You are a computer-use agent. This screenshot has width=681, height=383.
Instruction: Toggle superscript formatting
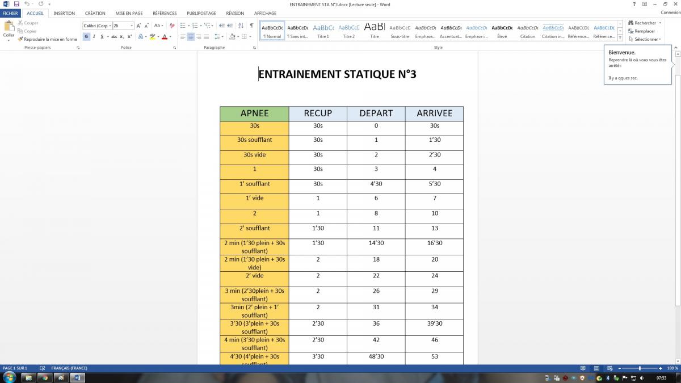[129, 36]
